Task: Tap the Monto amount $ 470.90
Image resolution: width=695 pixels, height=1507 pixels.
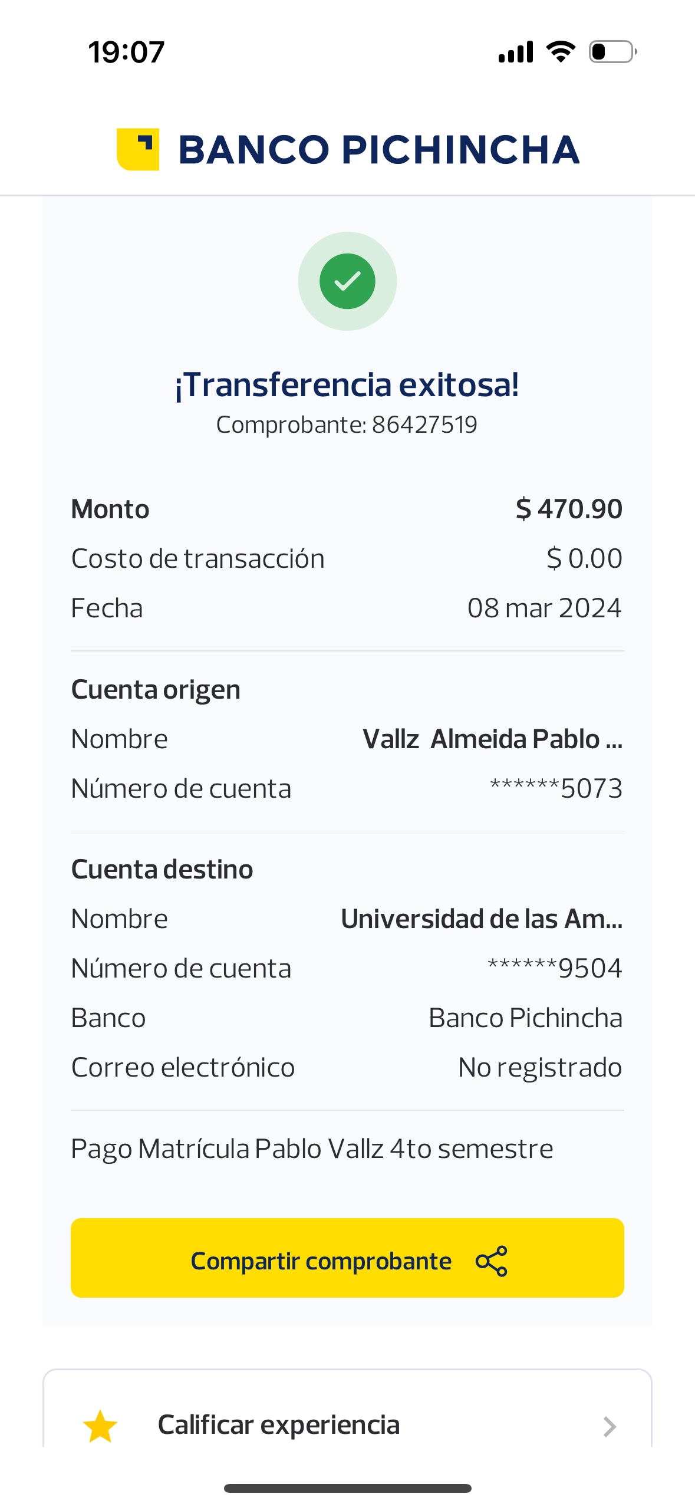Action: point(568,509)
